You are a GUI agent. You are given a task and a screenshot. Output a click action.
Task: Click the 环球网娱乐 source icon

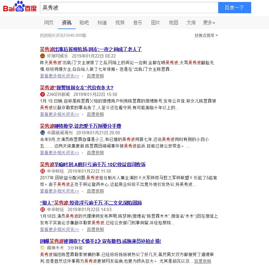(42, 56)
